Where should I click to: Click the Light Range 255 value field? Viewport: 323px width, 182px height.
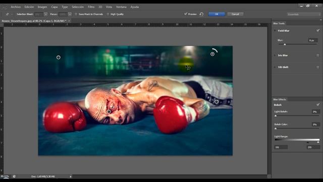click(313, 147)
